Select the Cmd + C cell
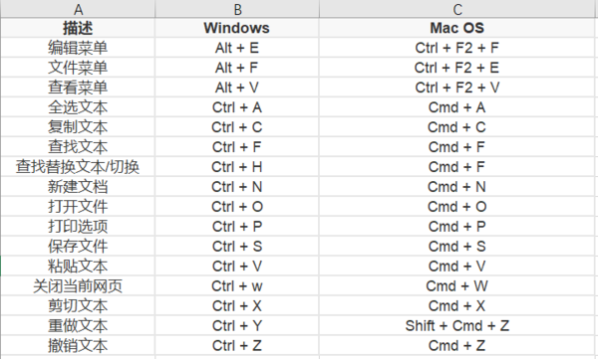Screen dimensions: 598x359 (456, 127)
